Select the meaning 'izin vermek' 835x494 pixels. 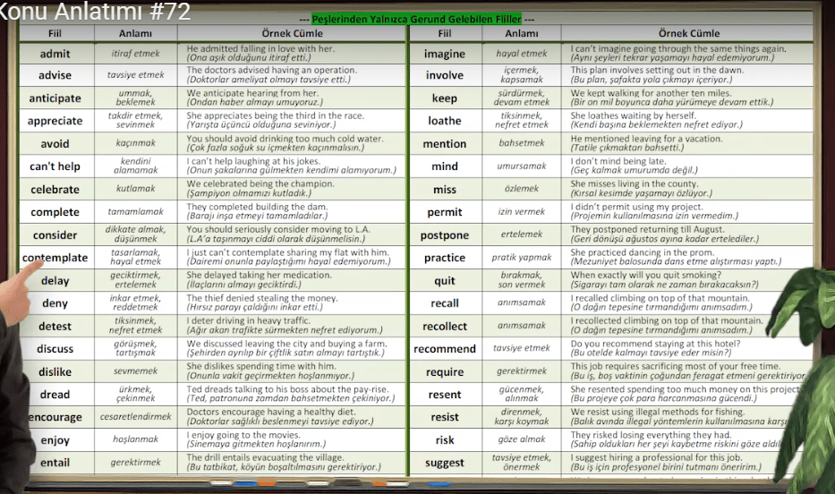click(522, 211)
